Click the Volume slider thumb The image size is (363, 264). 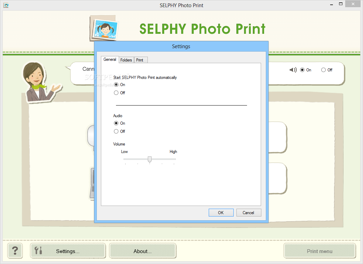point(150,159)
